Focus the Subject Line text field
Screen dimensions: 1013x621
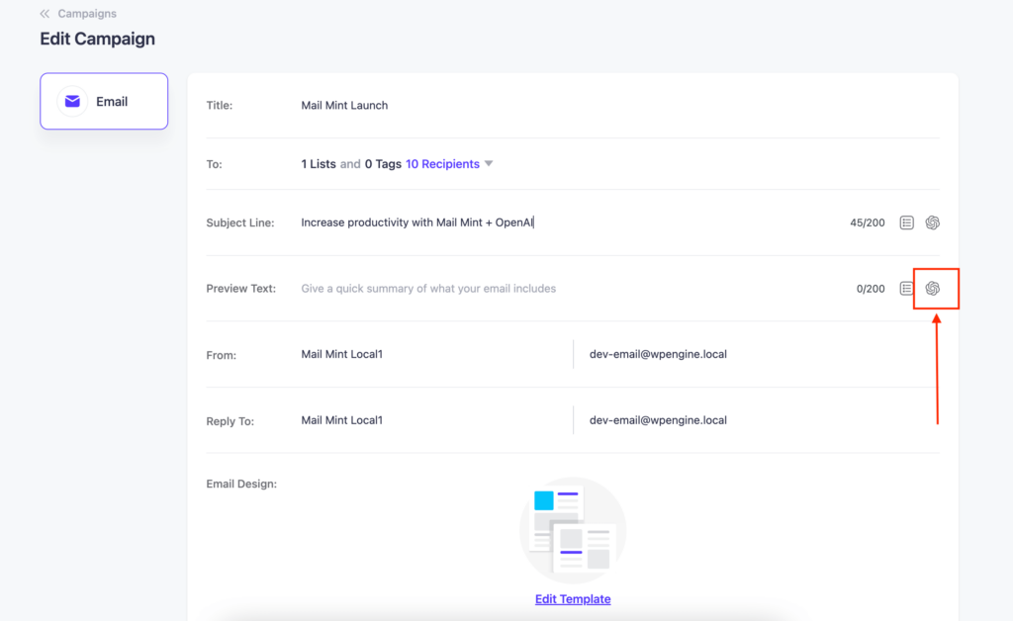[x=569, y=222]
